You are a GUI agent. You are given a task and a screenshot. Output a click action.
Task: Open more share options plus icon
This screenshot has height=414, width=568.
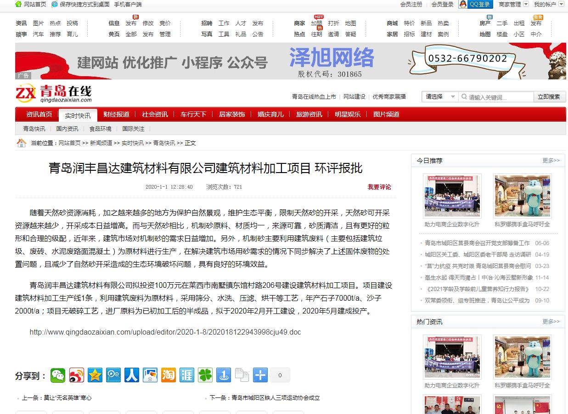pos(260,375)
